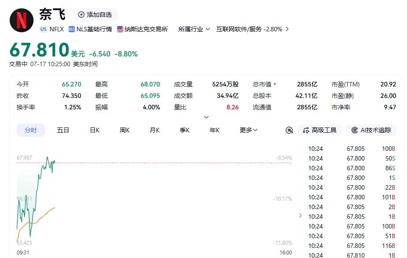
Task: Select the 五日 tab
Action: [x=63, y=130]
